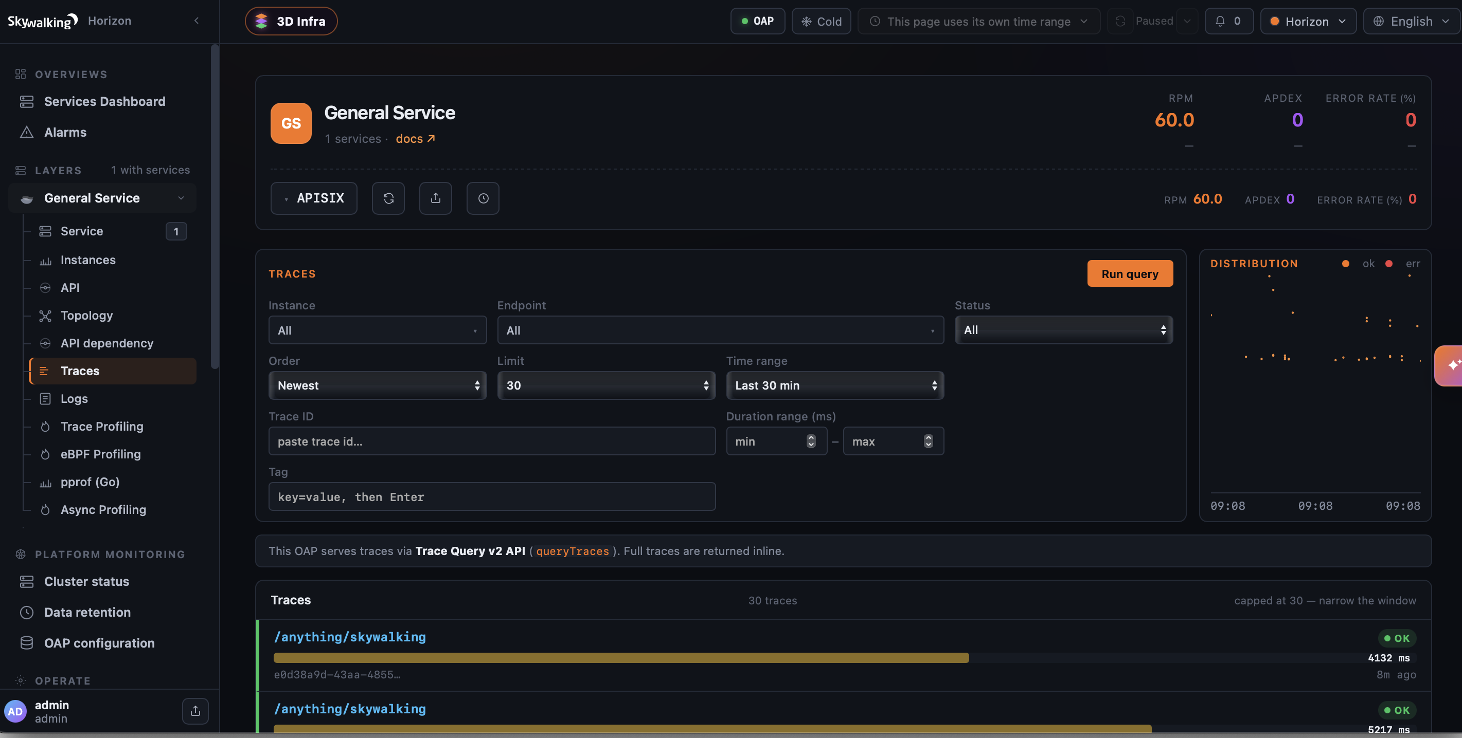Open the alarm bell notifications

point(1229,21)
